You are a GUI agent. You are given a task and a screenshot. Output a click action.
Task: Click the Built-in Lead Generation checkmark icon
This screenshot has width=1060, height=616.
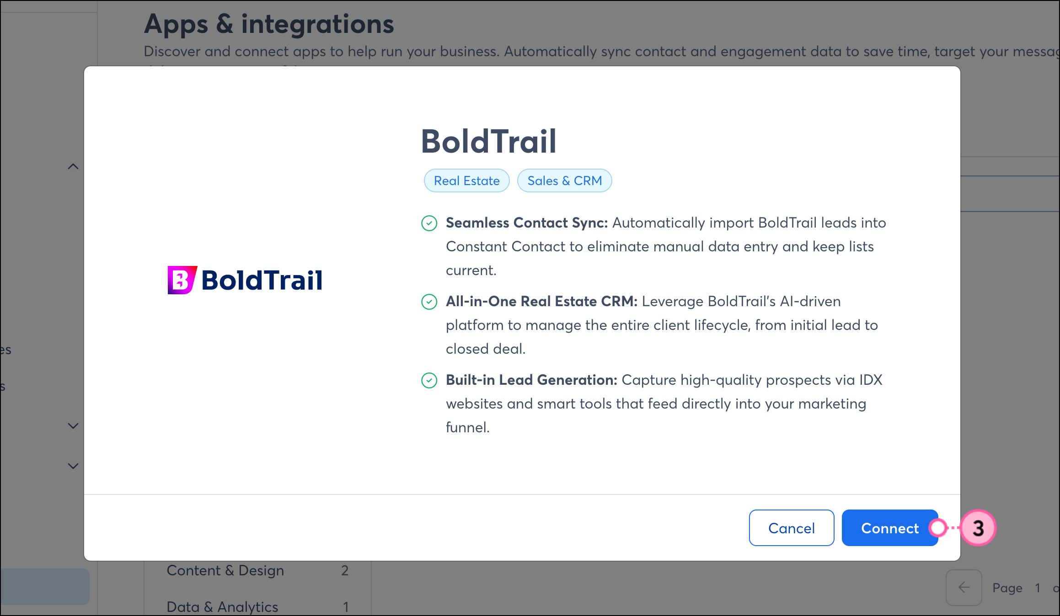tap(429, 380)
